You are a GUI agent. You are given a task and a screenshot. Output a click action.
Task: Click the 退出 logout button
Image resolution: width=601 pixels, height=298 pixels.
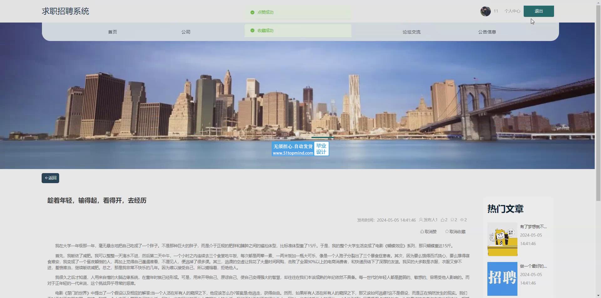[x=539, y=11]
